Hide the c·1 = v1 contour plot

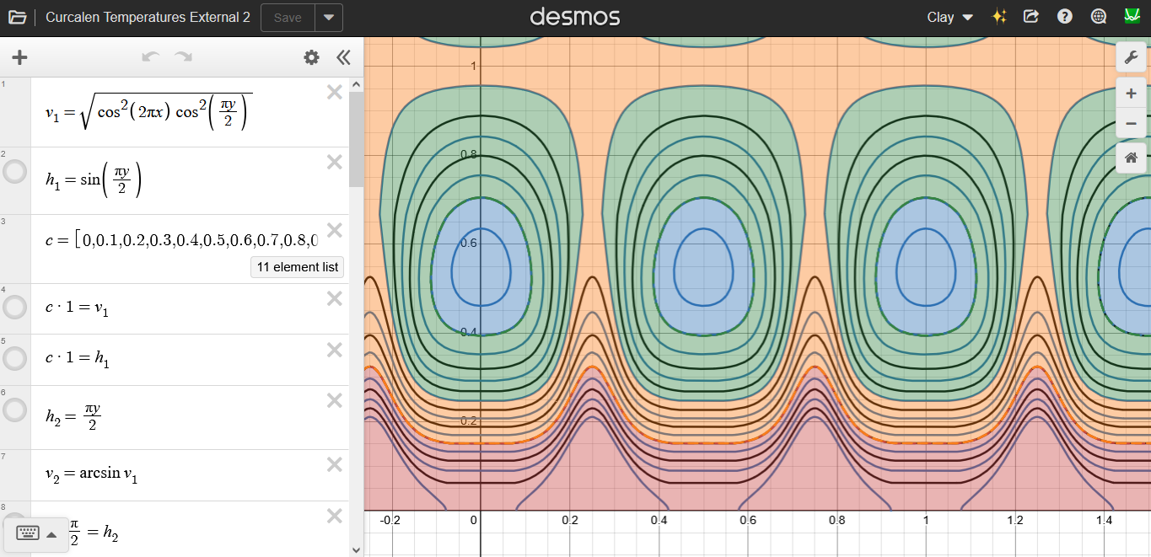(15, 308)
